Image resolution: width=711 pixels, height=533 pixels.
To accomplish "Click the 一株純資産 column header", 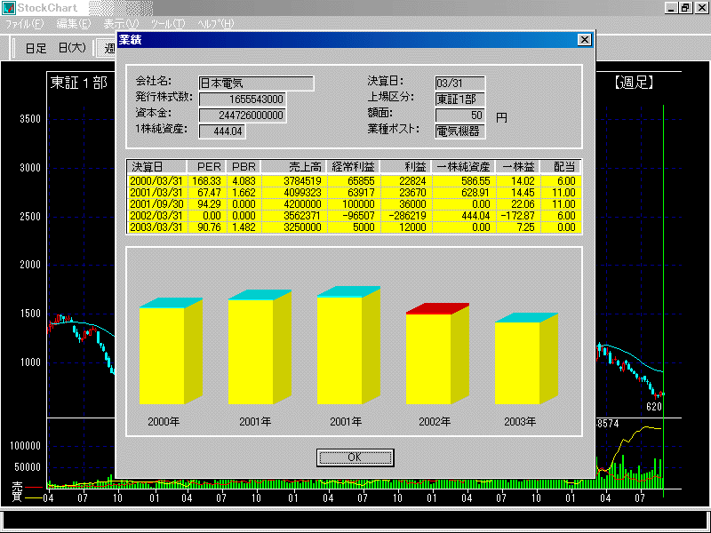I will coord(464,167).
